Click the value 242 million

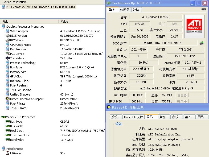(x=67, y=58)
